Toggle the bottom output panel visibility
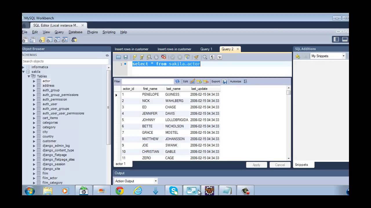The image size is (371, 208). pyautogui.click(x=345, y=39)
